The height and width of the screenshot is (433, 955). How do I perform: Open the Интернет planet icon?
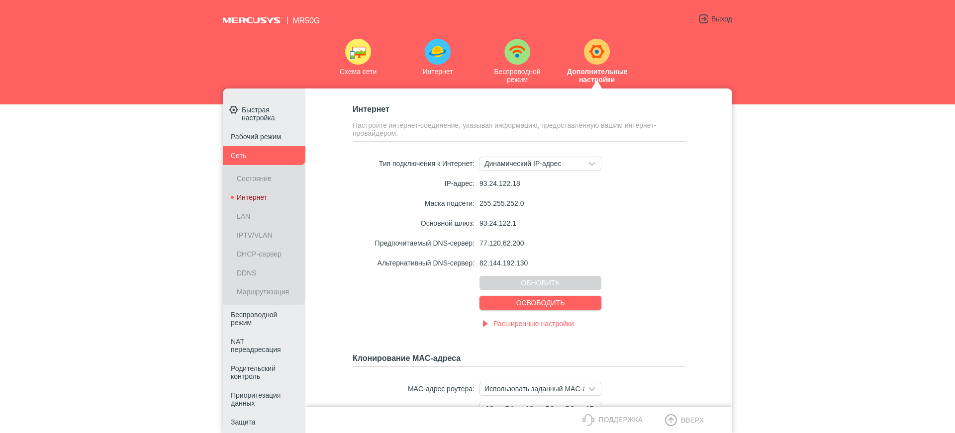click(x=437, y=52)
